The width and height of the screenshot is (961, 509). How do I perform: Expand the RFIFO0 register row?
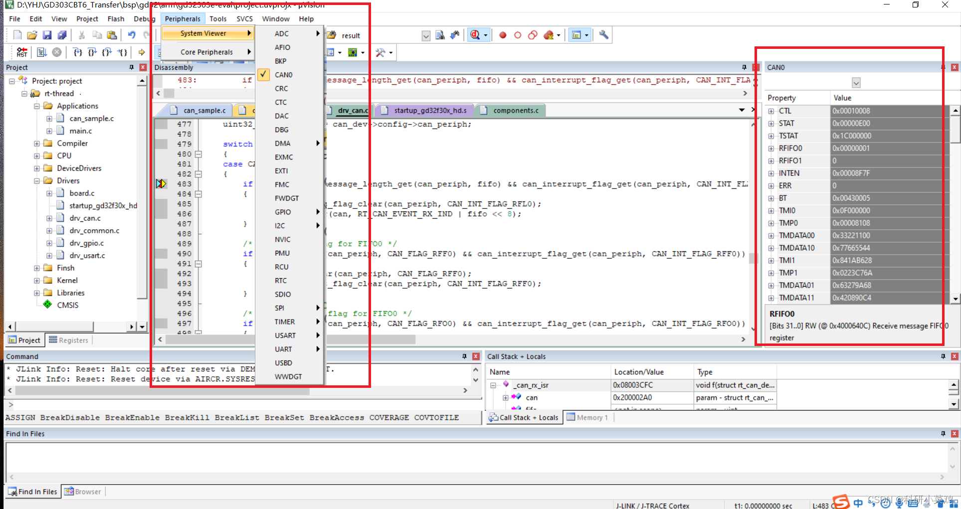(x=771, y=149)
